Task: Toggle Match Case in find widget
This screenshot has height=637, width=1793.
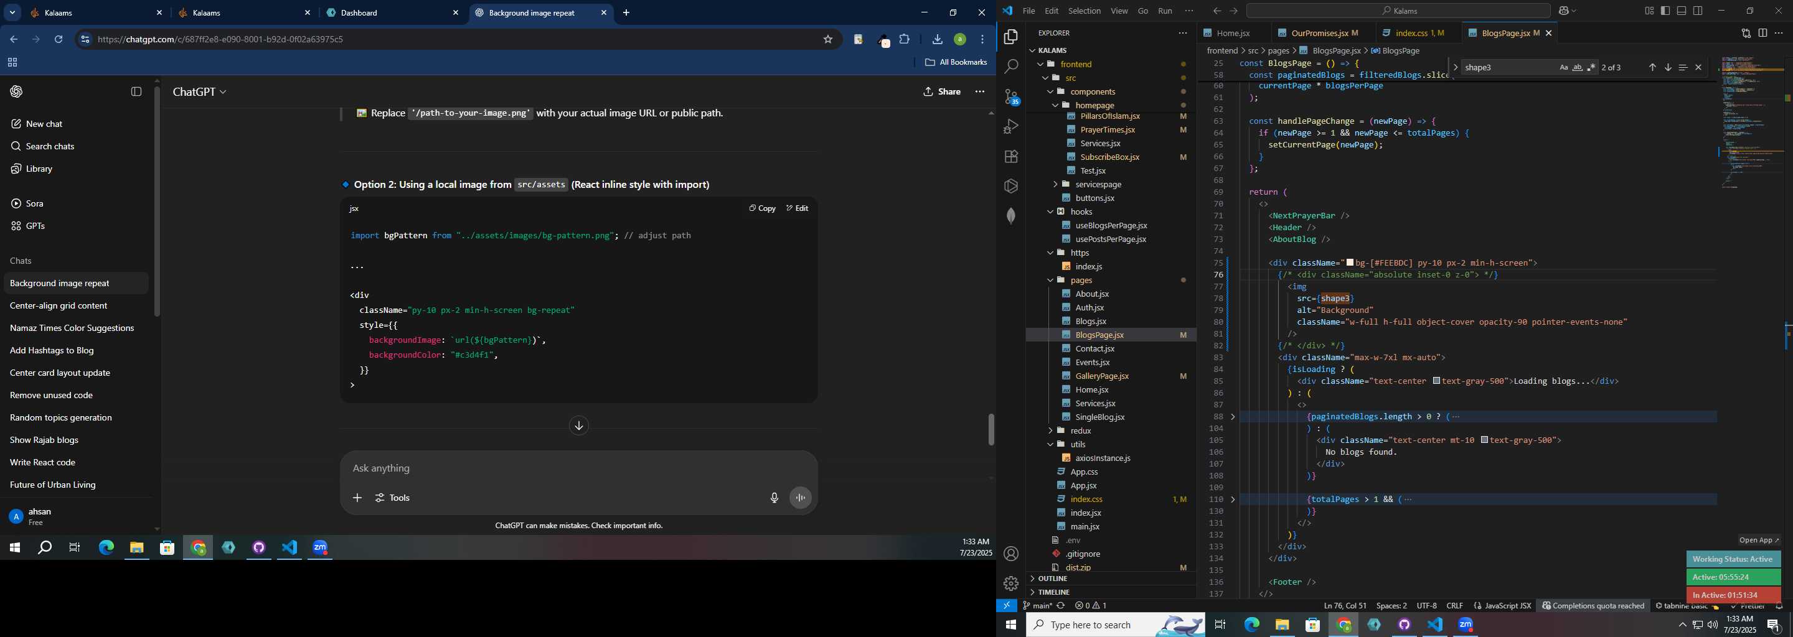Action: [1563, 67]
